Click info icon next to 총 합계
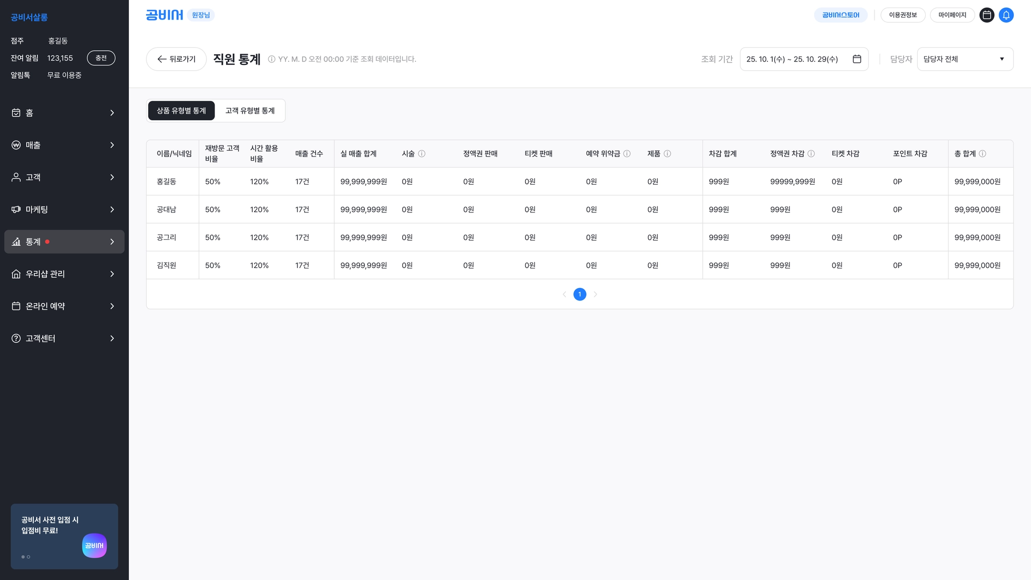 tap(982, 154)
